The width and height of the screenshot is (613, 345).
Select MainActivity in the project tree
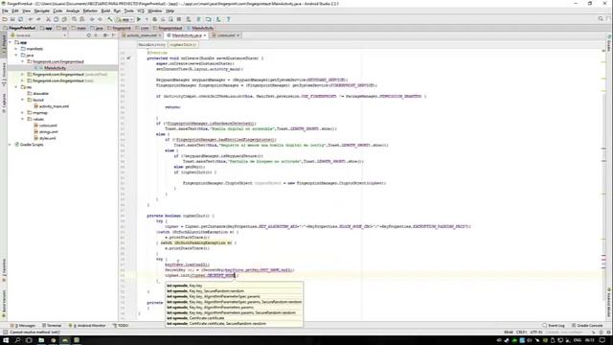click(x=55, y=68)
